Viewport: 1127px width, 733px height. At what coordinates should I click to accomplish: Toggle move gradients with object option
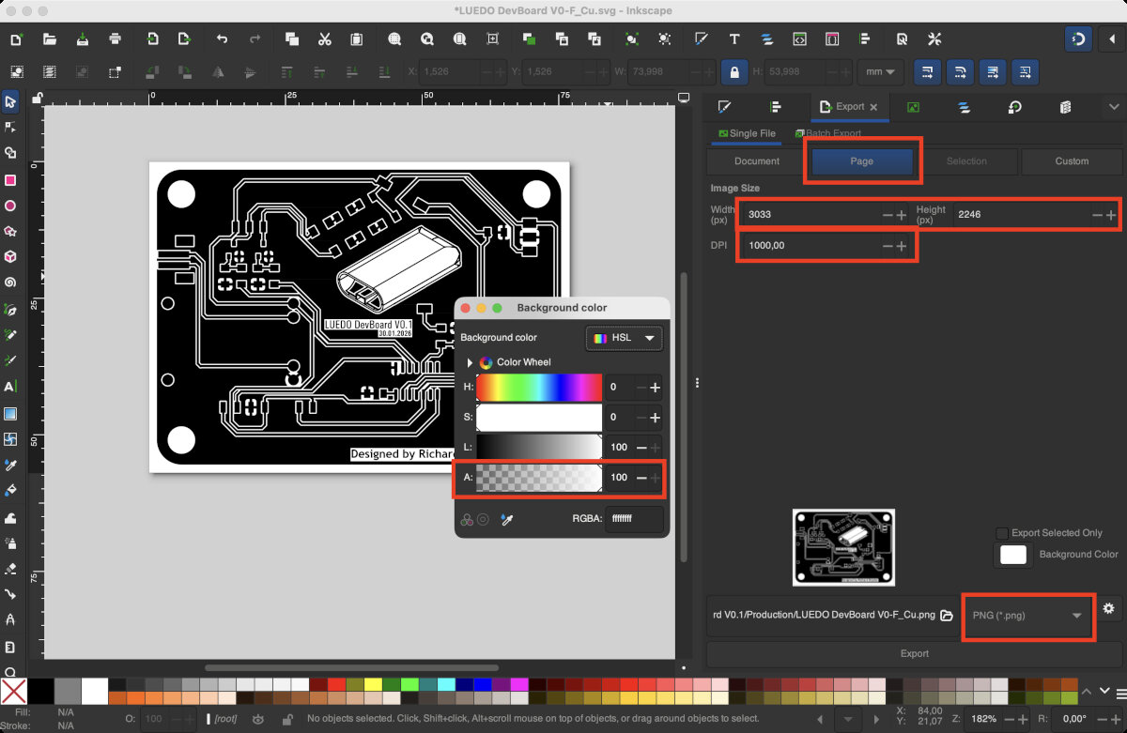point(993,71)
